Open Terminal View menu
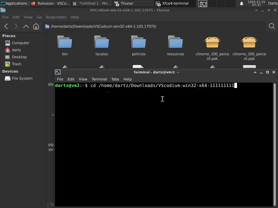Screen dimensions: 278x208 click(83, 79)
